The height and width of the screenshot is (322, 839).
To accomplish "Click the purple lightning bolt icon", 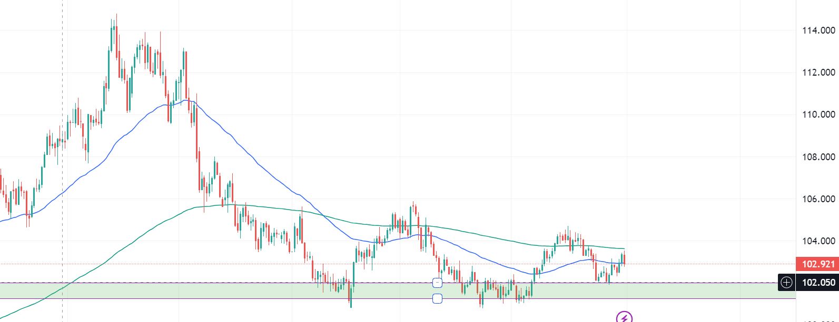I will pos(624,317).
